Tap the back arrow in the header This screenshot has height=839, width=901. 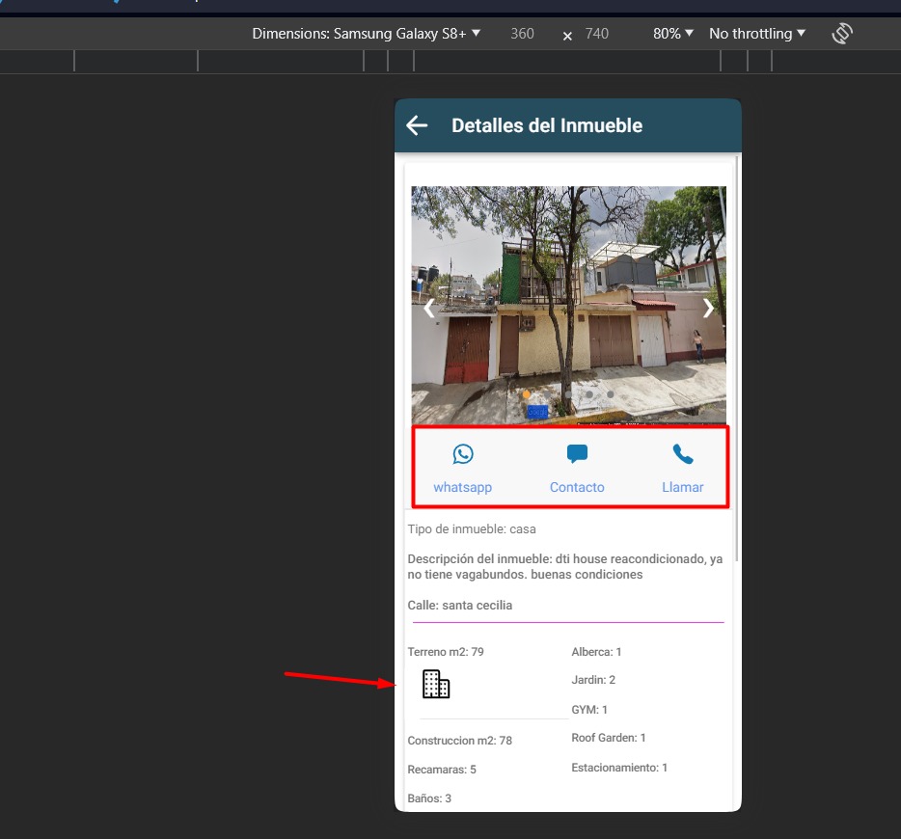click(x=417, y=125)
